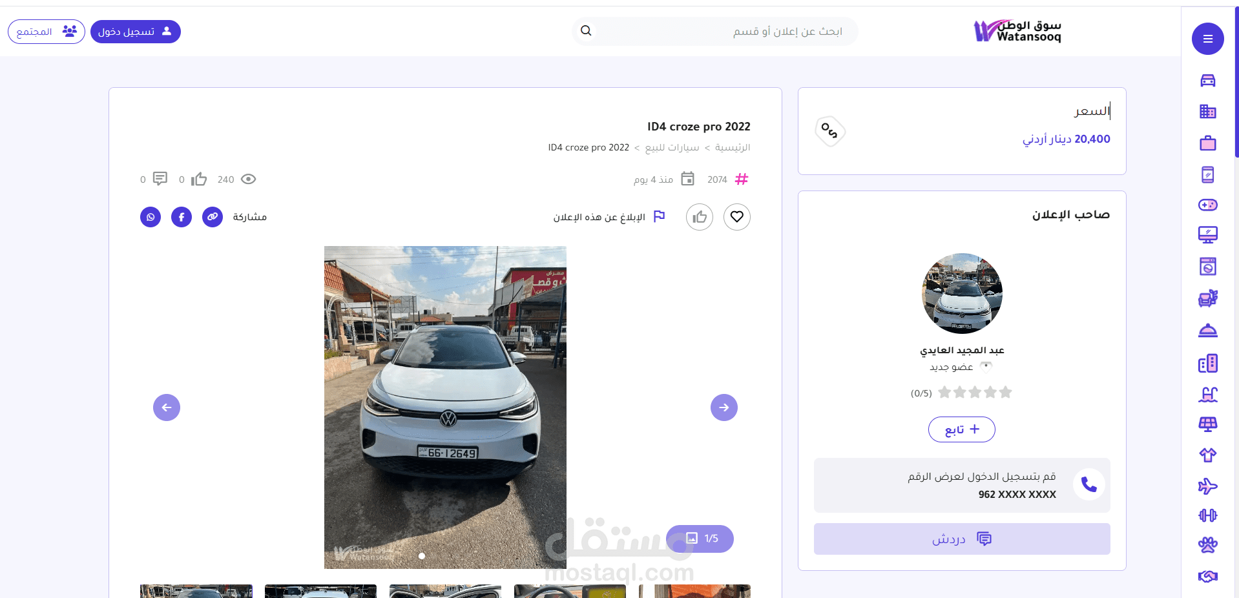Open the 1/5 image counter gallery

point(700,539)
